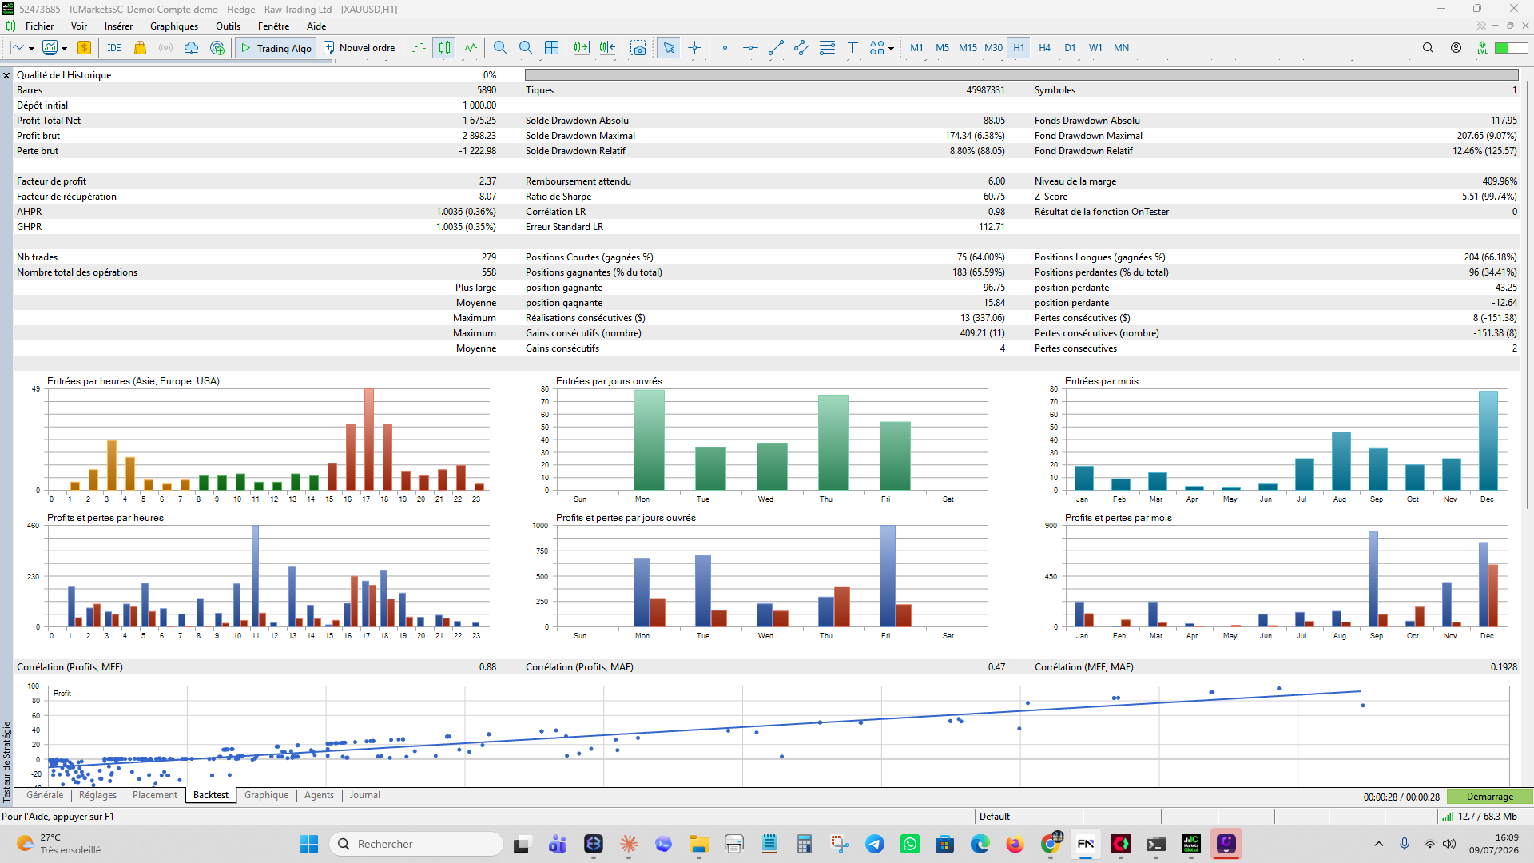The height and width of the screenshot is (863, 1534).
Task: Close the strategy tester panel
Action: [6, 75]
